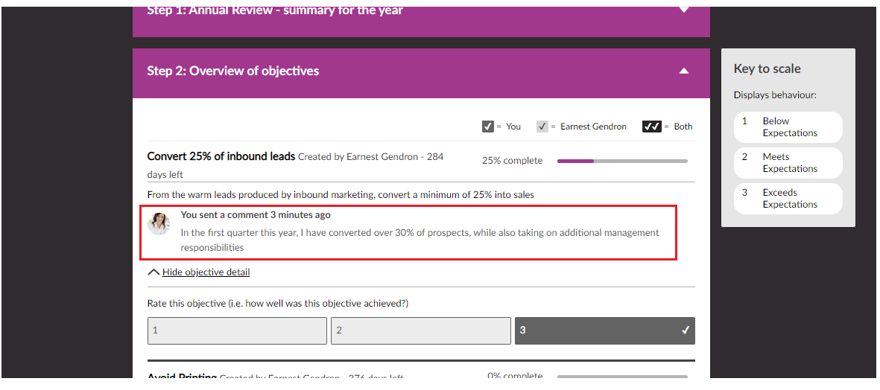The image size is (880, 390).
Task: Click the Below Expectations scale item
Action: [x=788, y=127]
